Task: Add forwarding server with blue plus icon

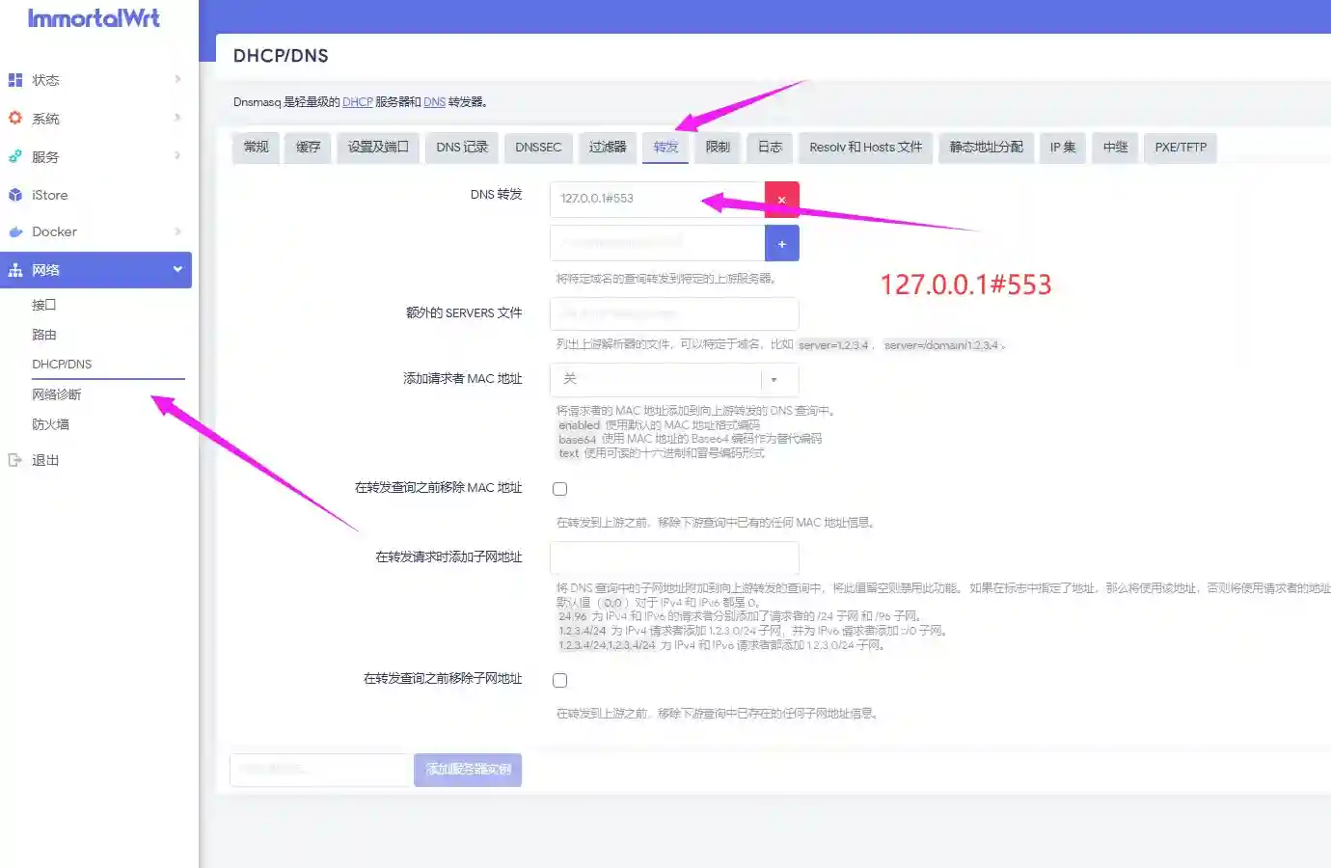Action: [x=781, y=243]
